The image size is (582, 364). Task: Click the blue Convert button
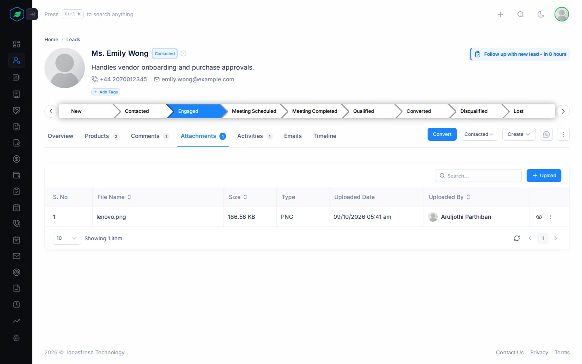coord(442,134)
